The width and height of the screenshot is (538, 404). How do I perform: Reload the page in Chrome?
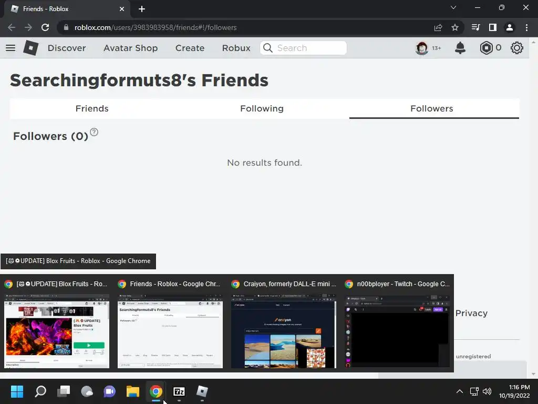45,27
